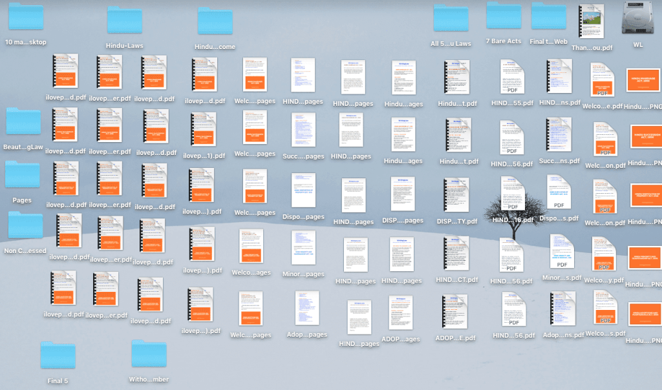
Task: Select the '10 ma...sktop' folder icon
Action: (26, 17)
